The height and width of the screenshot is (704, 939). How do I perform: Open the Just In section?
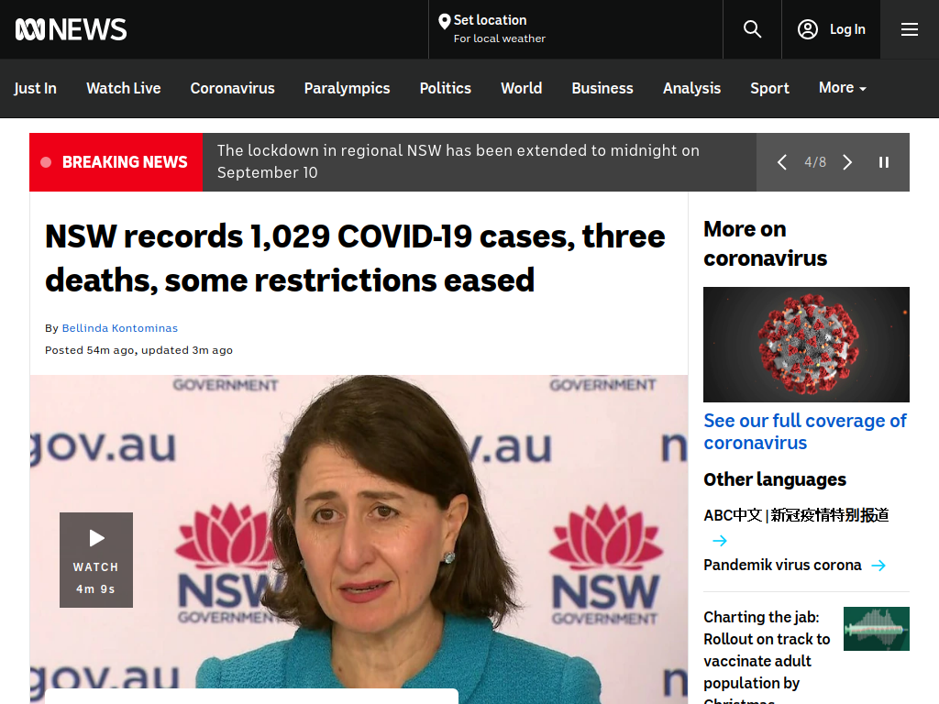tap(36, 88)
